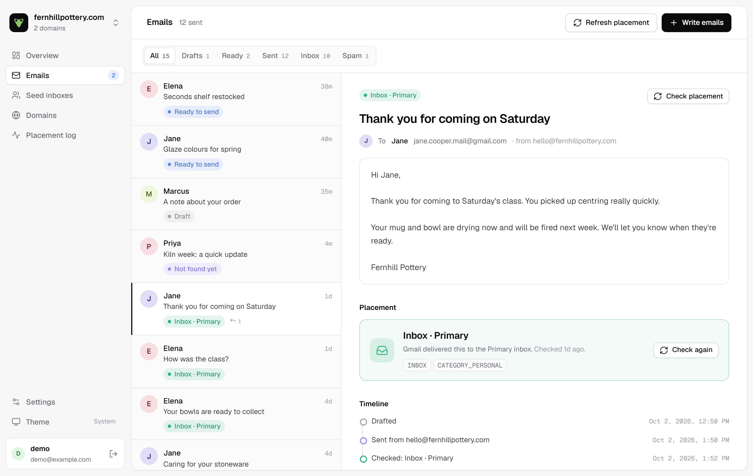Change the Theme System setting
The height and width of the screenshot is (476, 753).
pyautogui.click(x=65, y=421)
